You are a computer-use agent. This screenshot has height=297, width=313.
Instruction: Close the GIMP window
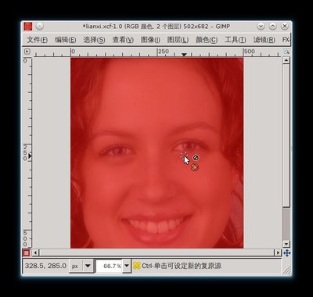pos(285,27)
